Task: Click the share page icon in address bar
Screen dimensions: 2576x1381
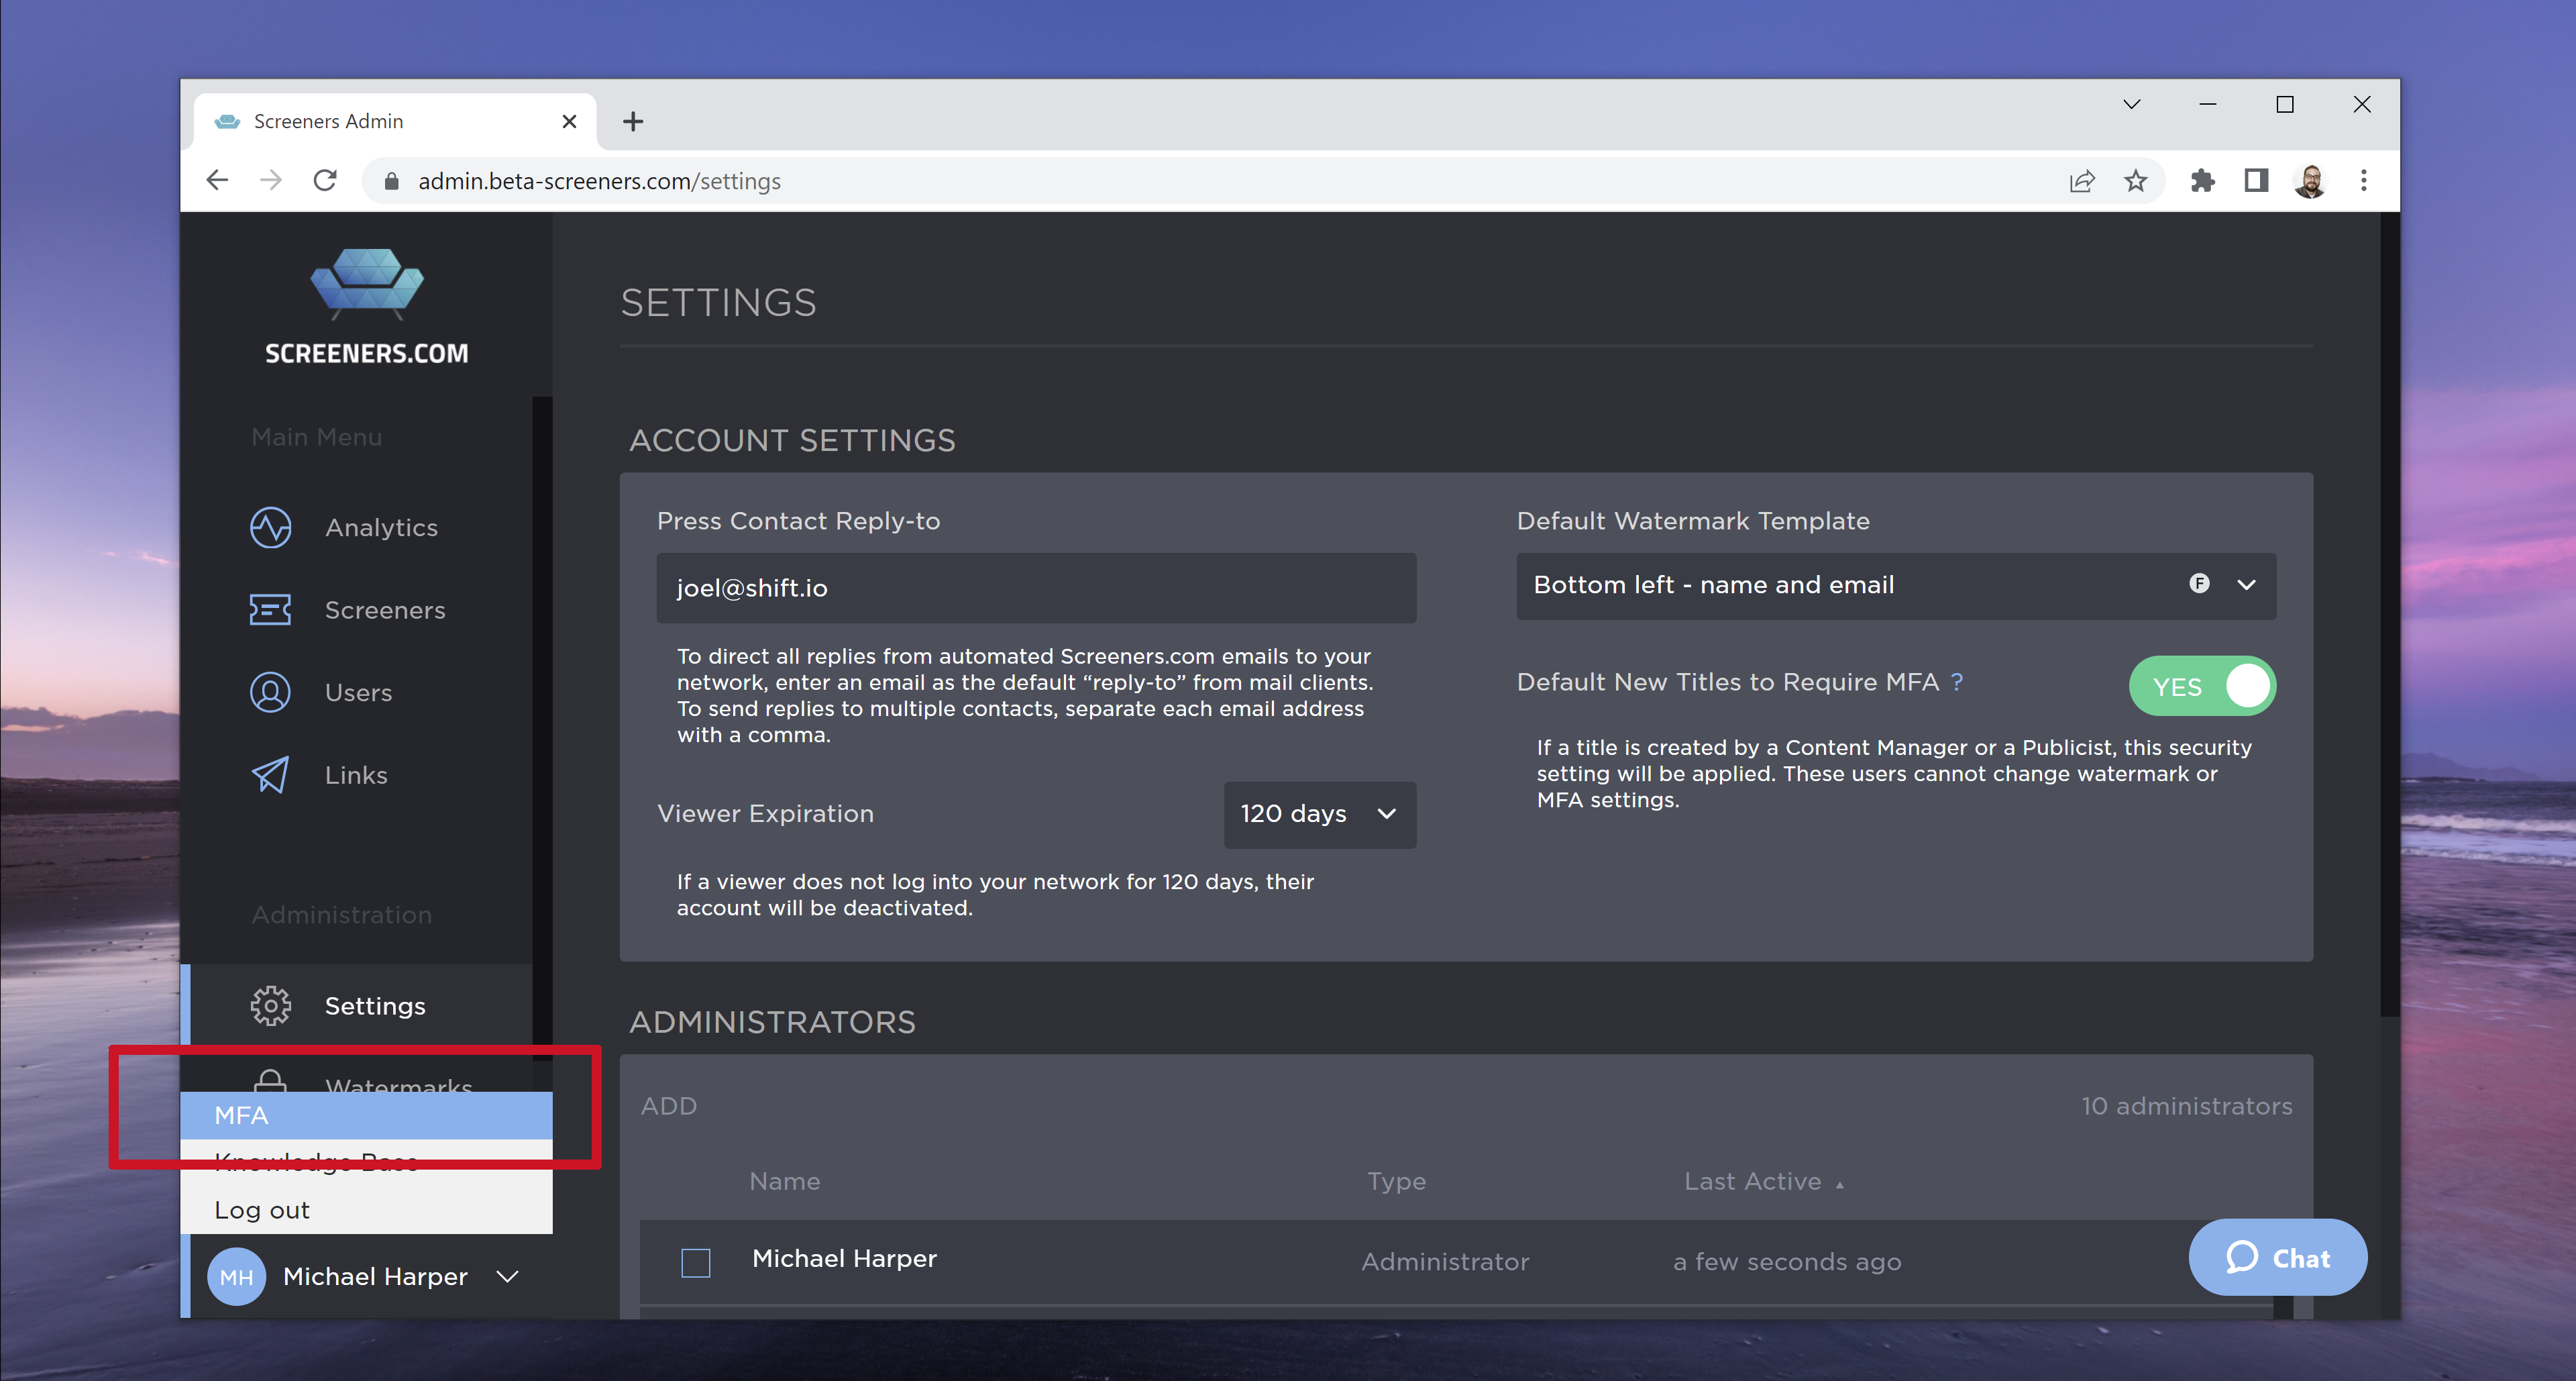Action: [2082, 181]
